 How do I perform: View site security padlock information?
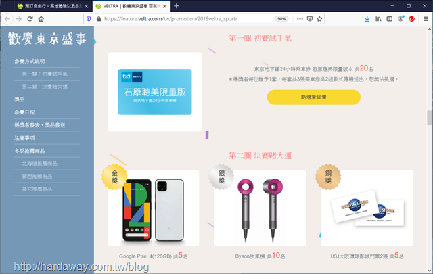pos(99,19)
